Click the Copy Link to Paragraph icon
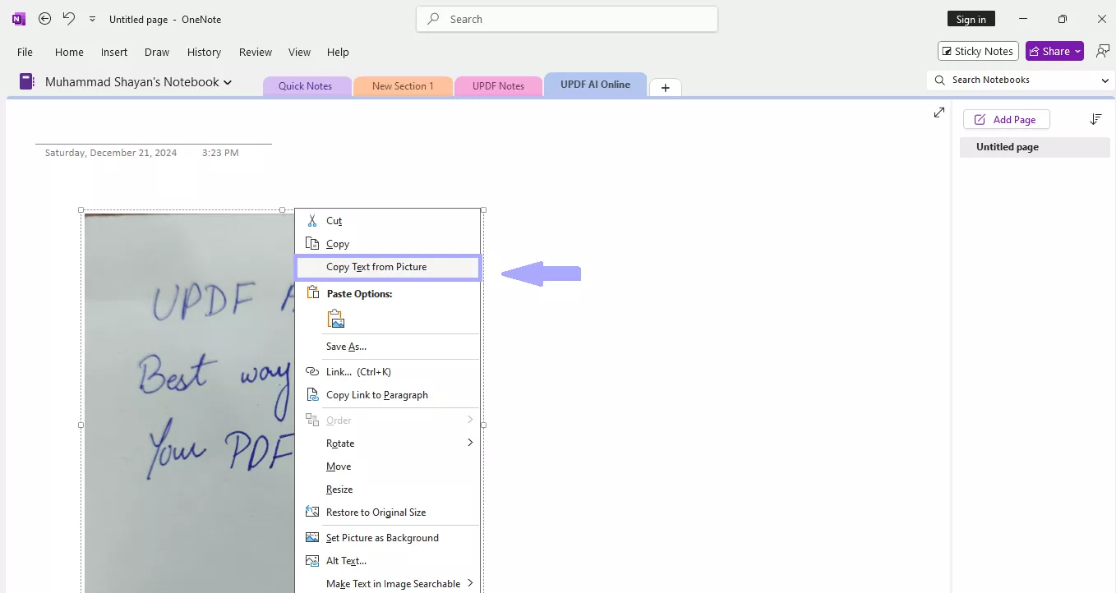The image size is (1116, 593). click(x=312, y=394)
